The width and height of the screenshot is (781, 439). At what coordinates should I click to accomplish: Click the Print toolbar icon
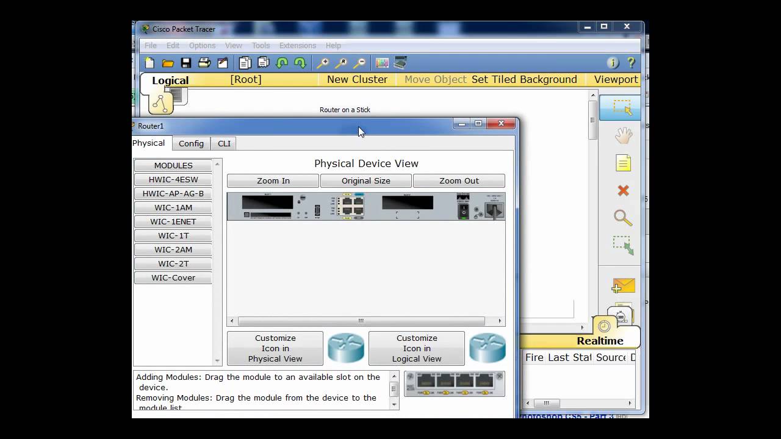coord(204,63)
